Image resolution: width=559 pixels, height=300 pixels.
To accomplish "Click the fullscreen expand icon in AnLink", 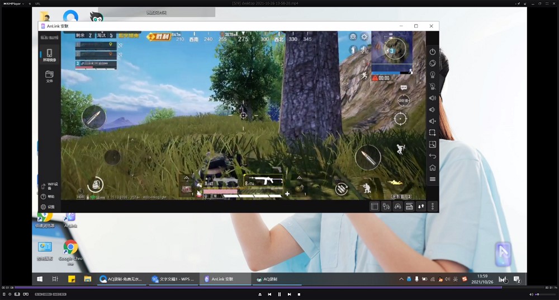I will pos(433,144).
